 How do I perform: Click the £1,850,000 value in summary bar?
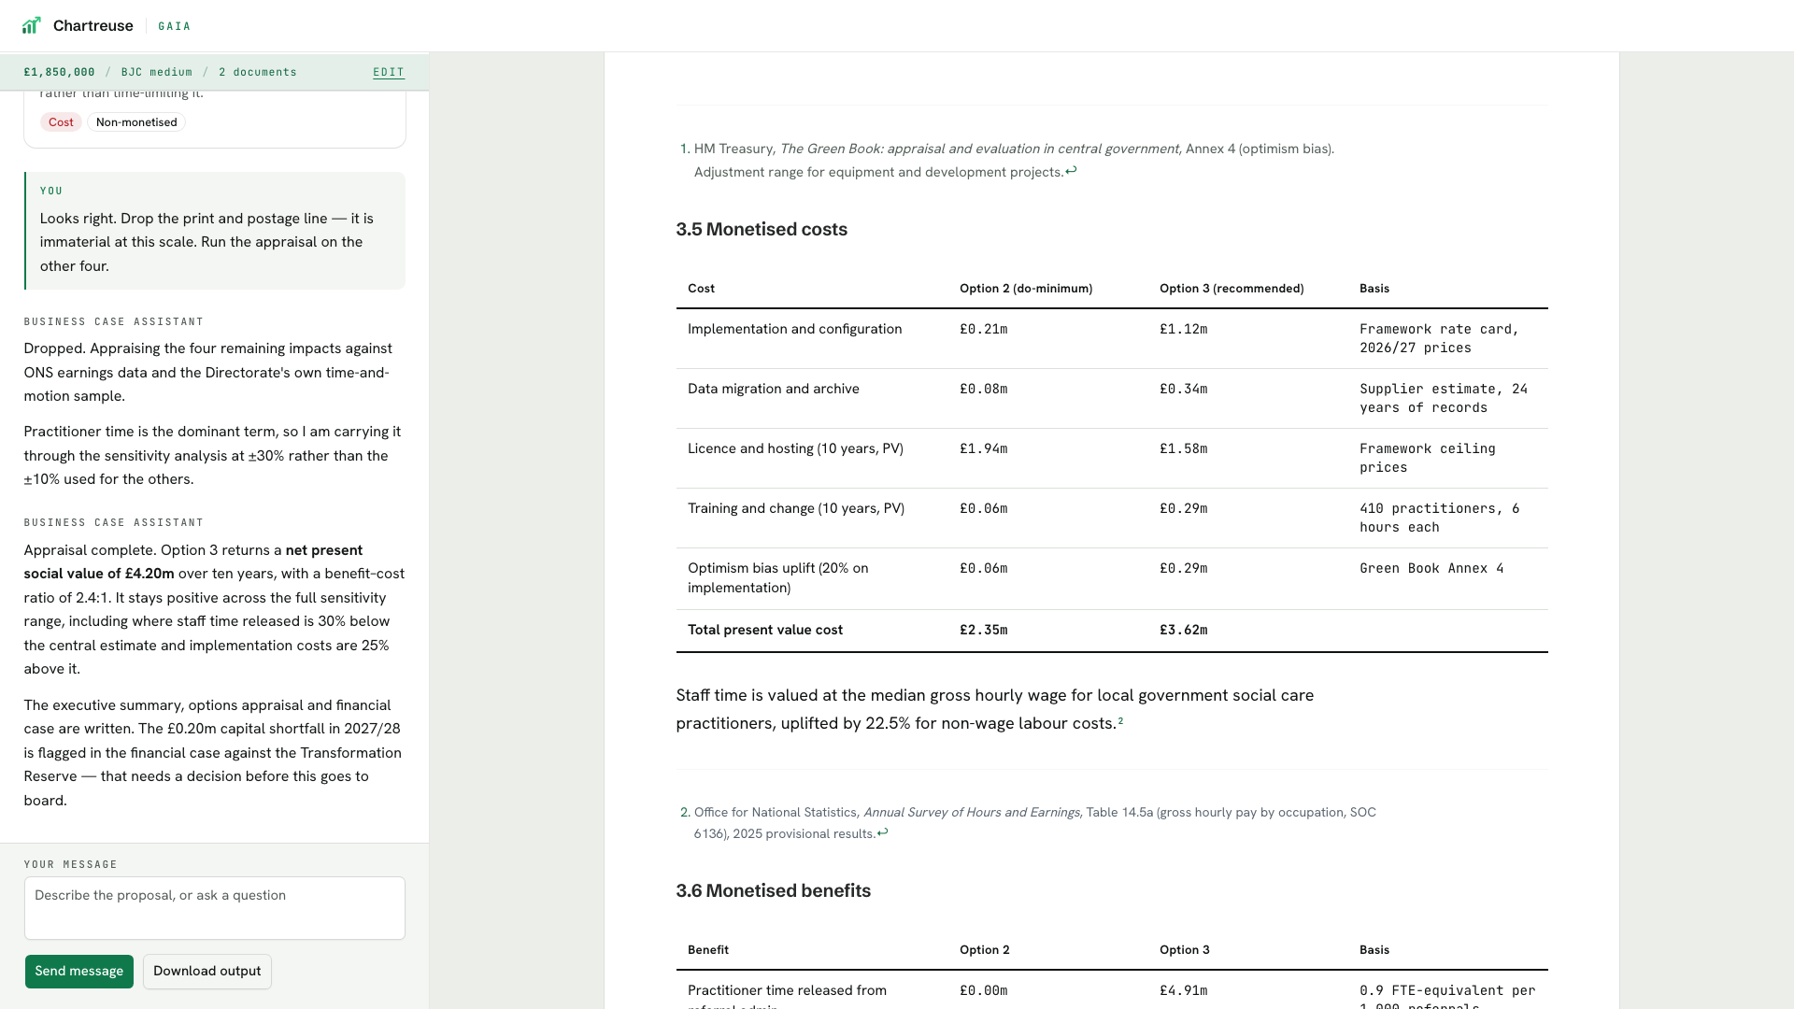coord(60,72)
